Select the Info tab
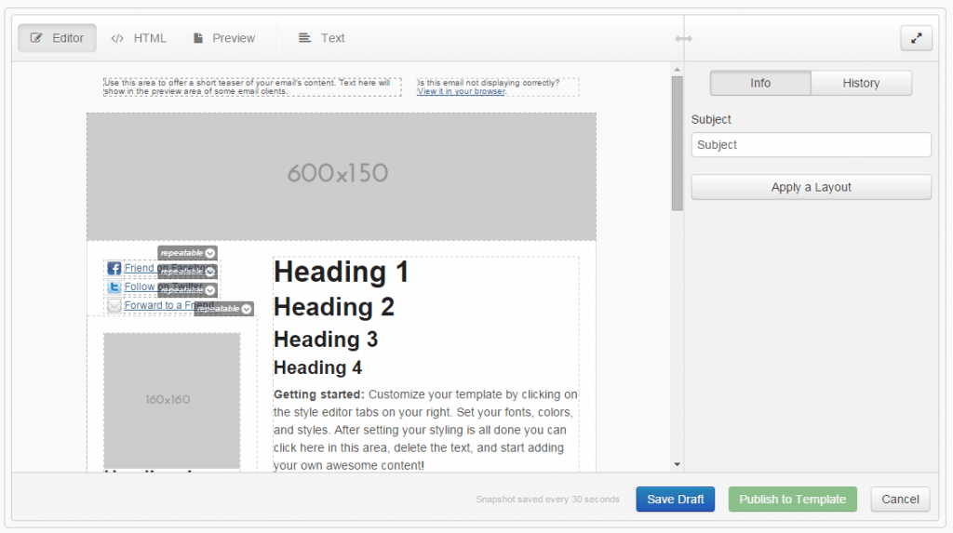953x533 pixels. click(760, 83)
